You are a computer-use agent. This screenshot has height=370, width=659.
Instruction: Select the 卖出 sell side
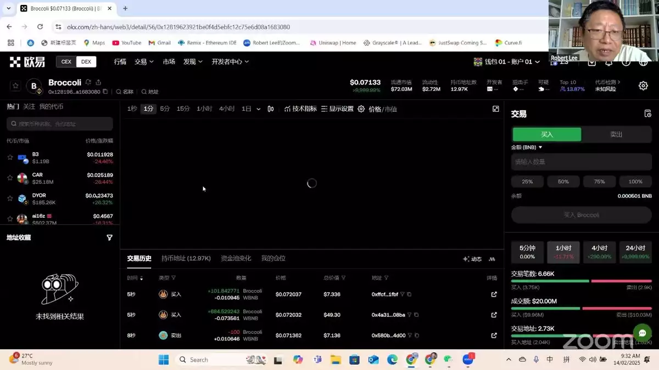(x=616, y=134)
